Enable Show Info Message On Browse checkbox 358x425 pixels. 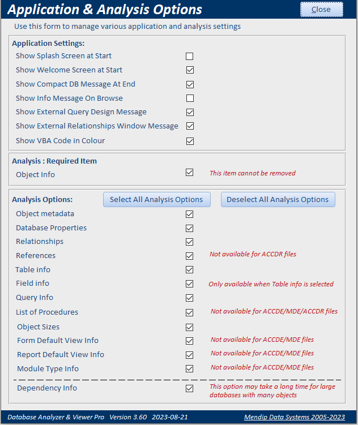click(190, 98)
